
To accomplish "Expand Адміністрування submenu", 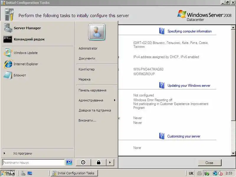I will (x=97, y=100).
